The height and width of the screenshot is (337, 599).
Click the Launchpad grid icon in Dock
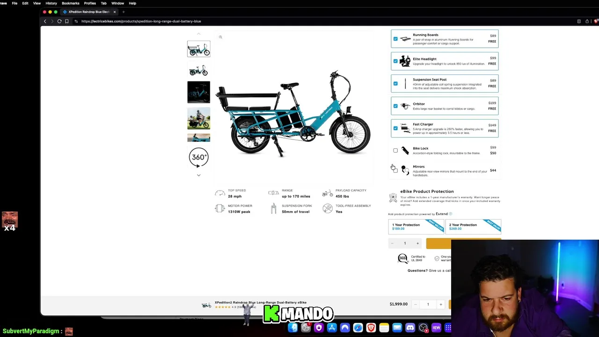tap(448, 328)
